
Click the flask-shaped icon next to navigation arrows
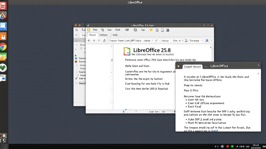(x=104, y=41)
